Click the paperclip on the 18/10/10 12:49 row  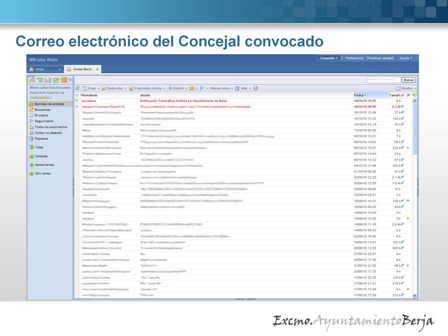[402, 112]
